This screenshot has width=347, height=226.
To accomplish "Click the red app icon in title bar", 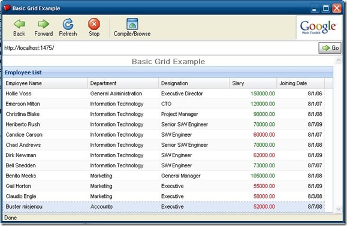I will [7, 8].
